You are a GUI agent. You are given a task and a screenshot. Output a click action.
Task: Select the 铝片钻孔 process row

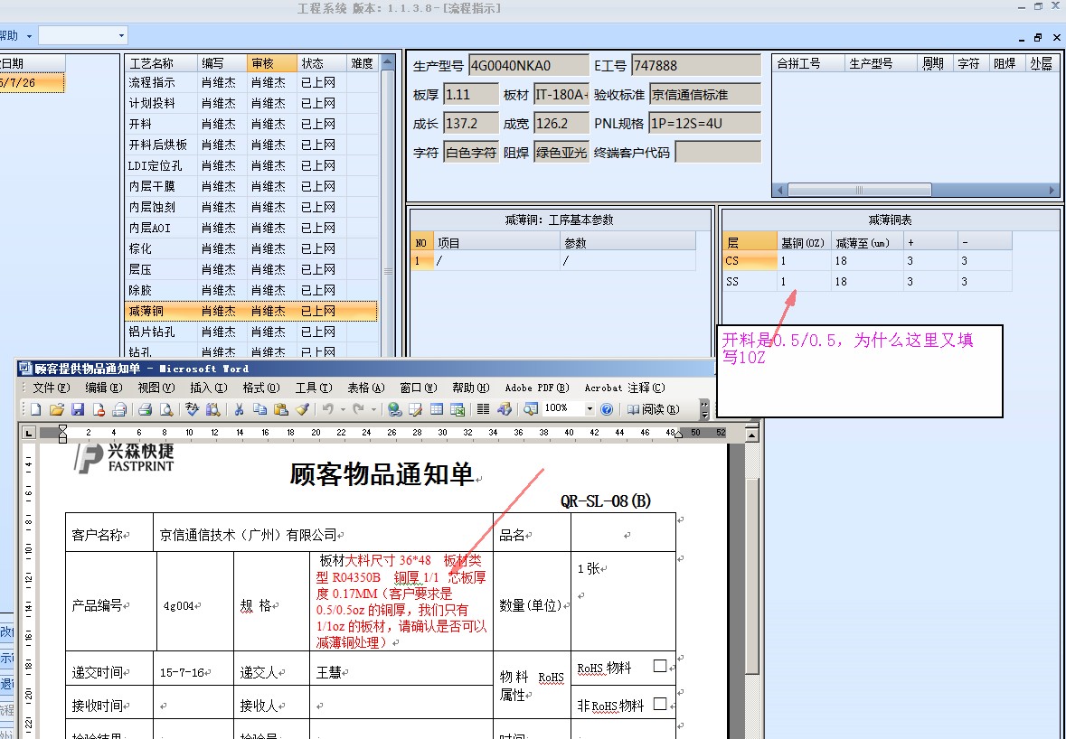250,332
